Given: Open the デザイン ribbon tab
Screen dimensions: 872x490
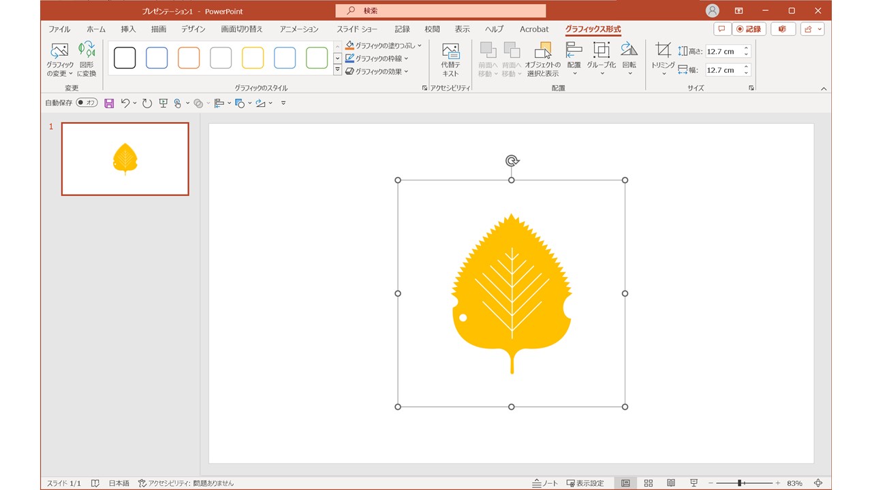Looking at the screenshot, I should click(x=193, y=29).
